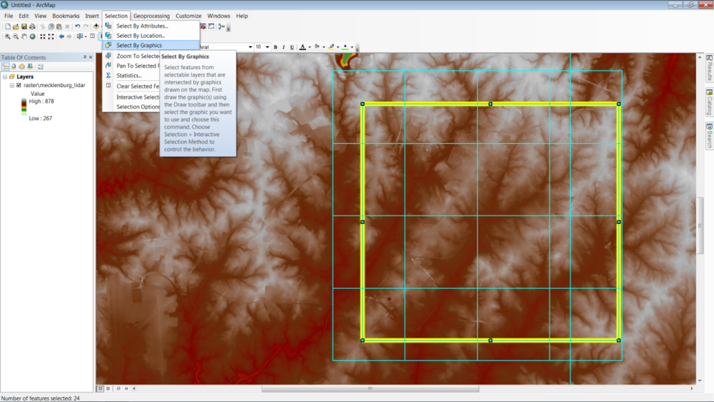Click the font color A swatch
Screen dimensions: 714x402
click(x=303, y=47)
